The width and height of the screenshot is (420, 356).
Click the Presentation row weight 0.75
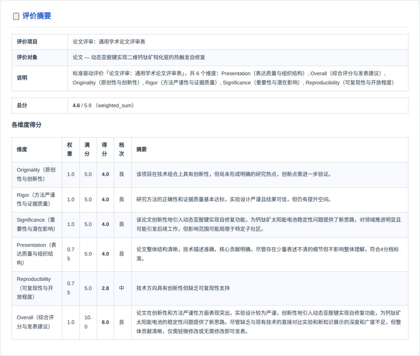[x=71, y=254]
